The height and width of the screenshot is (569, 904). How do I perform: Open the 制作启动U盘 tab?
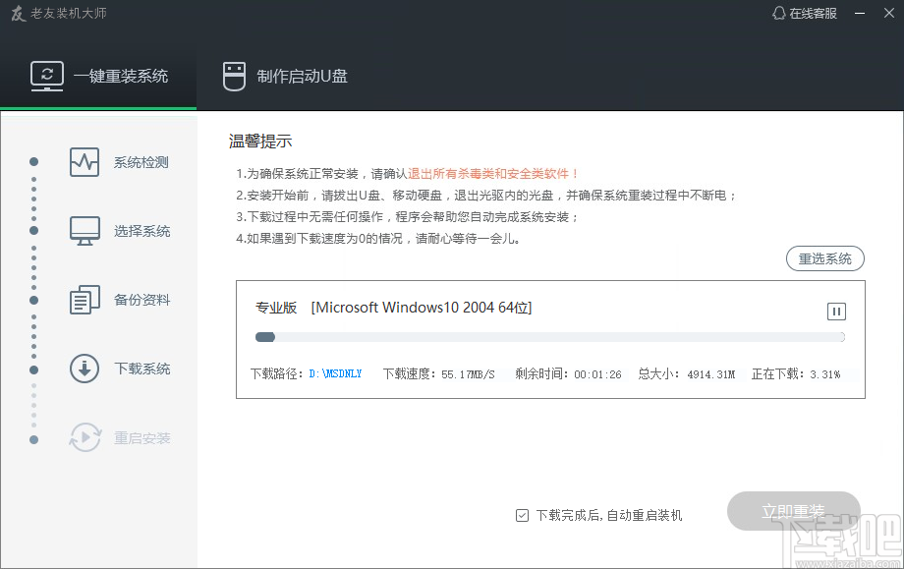click(285, 76)
